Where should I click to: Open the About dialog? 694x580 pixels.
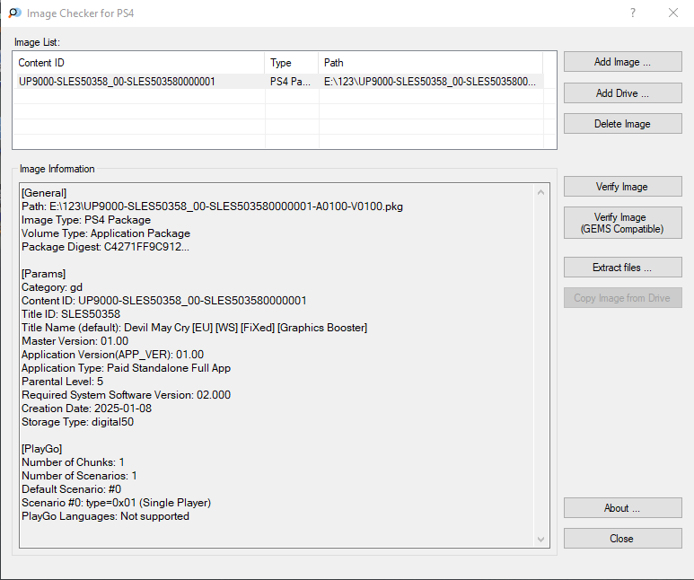(x=622, y=508)
